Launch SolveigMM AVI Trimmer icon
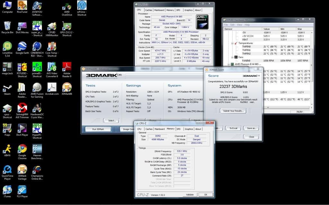The image size is (329, 205). 22,111
